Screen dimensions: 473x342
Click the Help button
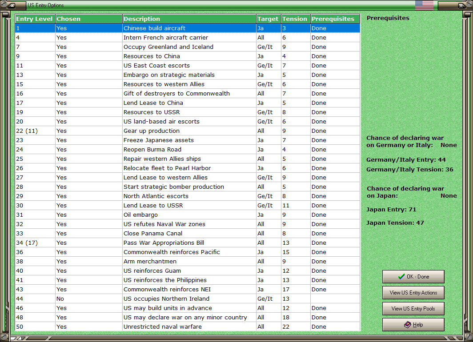pos(413,325)
